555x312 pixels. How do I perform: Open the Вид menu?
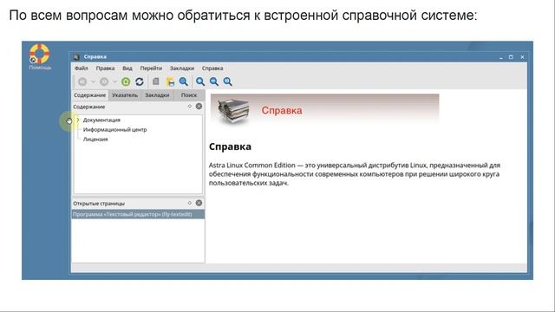click(127, 68)
